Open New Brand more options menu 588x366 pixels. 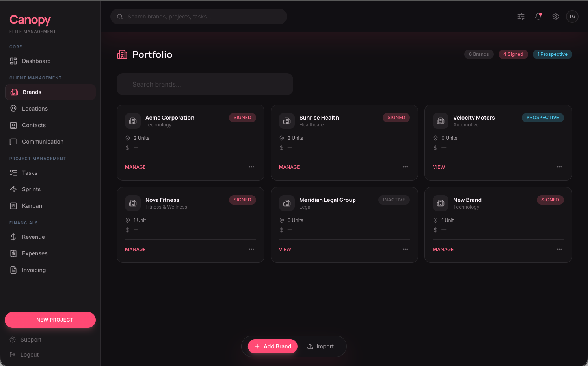point(559,249)
